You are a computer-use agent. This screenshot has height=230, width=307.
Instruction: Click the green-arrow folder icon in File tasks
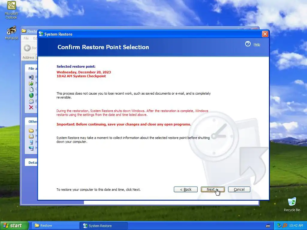31,83
